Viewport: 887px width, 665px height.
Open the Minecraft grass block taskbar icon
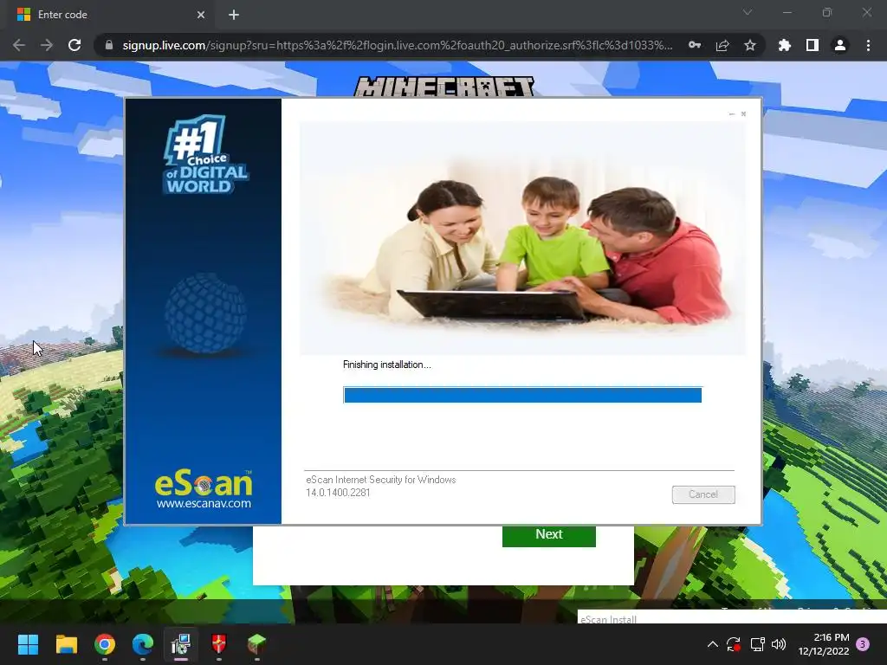(x=256, y=644)
